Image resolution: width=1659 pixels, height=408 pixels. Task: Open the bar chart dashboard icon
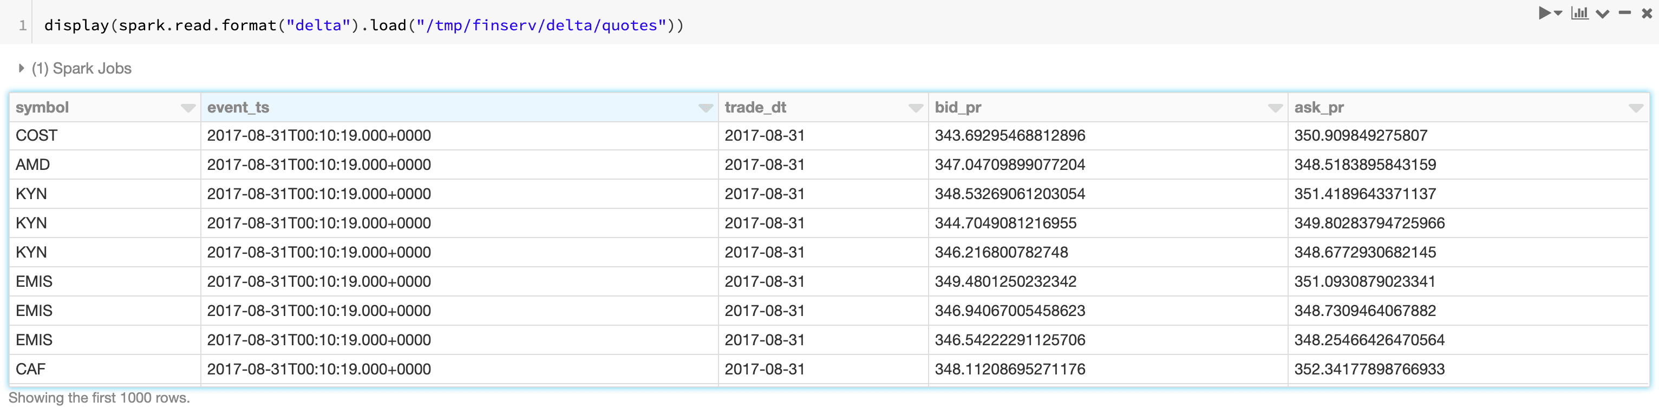1579,13
